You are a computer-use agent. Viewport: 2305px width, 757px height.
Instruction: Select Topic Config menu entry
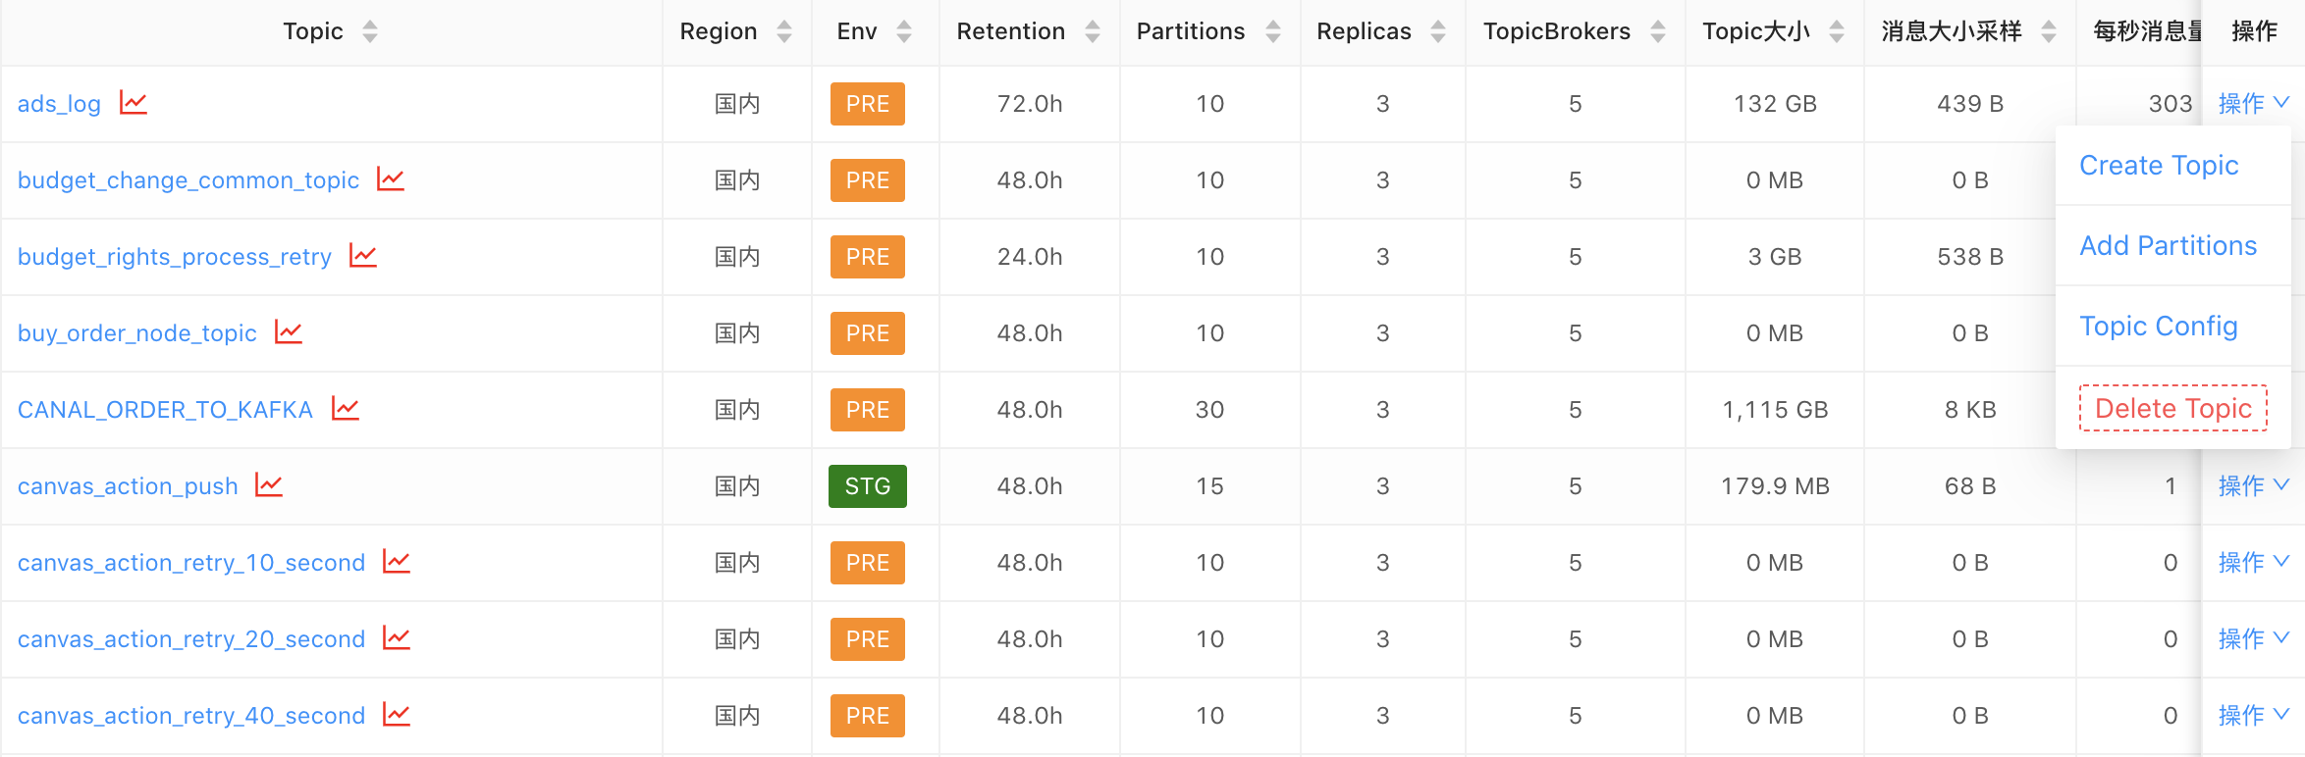2158,326
